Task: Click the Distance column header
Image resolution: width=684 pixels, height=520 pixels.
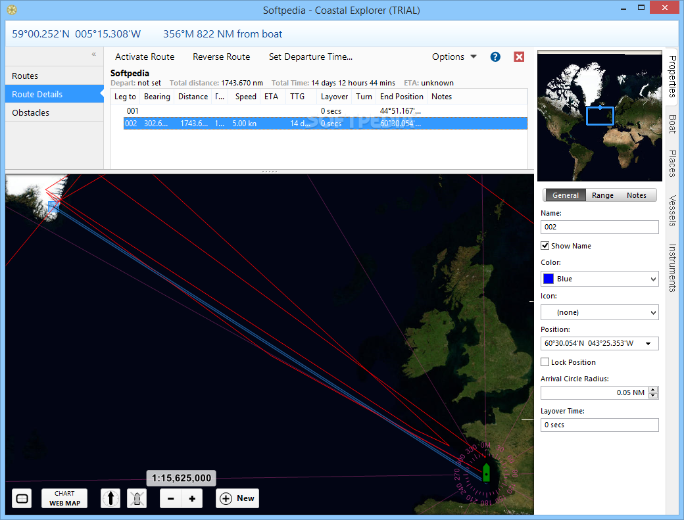Action: 193,97
